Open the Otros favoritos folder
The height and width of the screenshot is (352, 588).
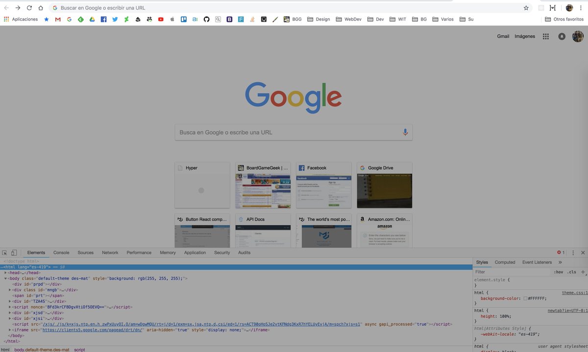[564, 20]
